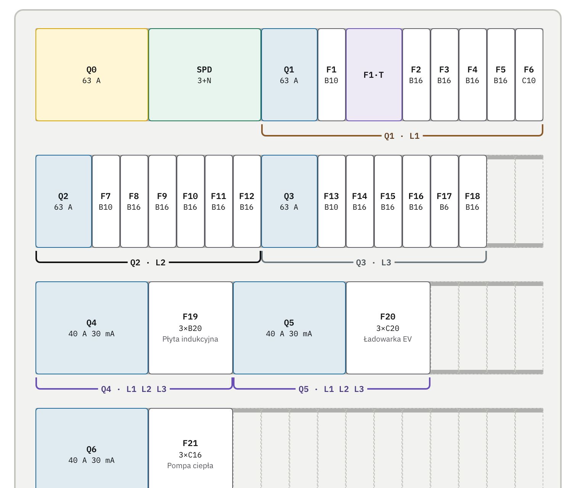This screenshot has width=575, height=488.
Task: Select breaker F6 C10
Action: coord(529,75)
